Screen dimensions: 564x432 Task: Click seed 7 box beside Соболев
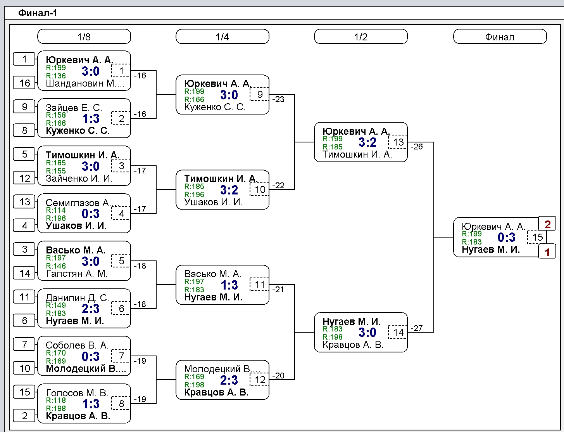pyautogui.click(x=24, y=344)
